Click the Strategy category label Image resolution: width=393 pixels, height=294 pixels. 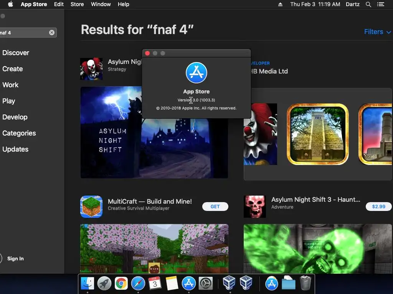tap(117, 69)
